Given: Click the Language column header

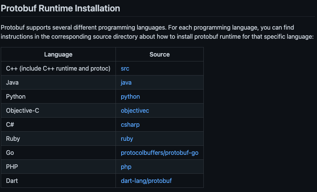Looking at the screenshot, I should [58, 55].
